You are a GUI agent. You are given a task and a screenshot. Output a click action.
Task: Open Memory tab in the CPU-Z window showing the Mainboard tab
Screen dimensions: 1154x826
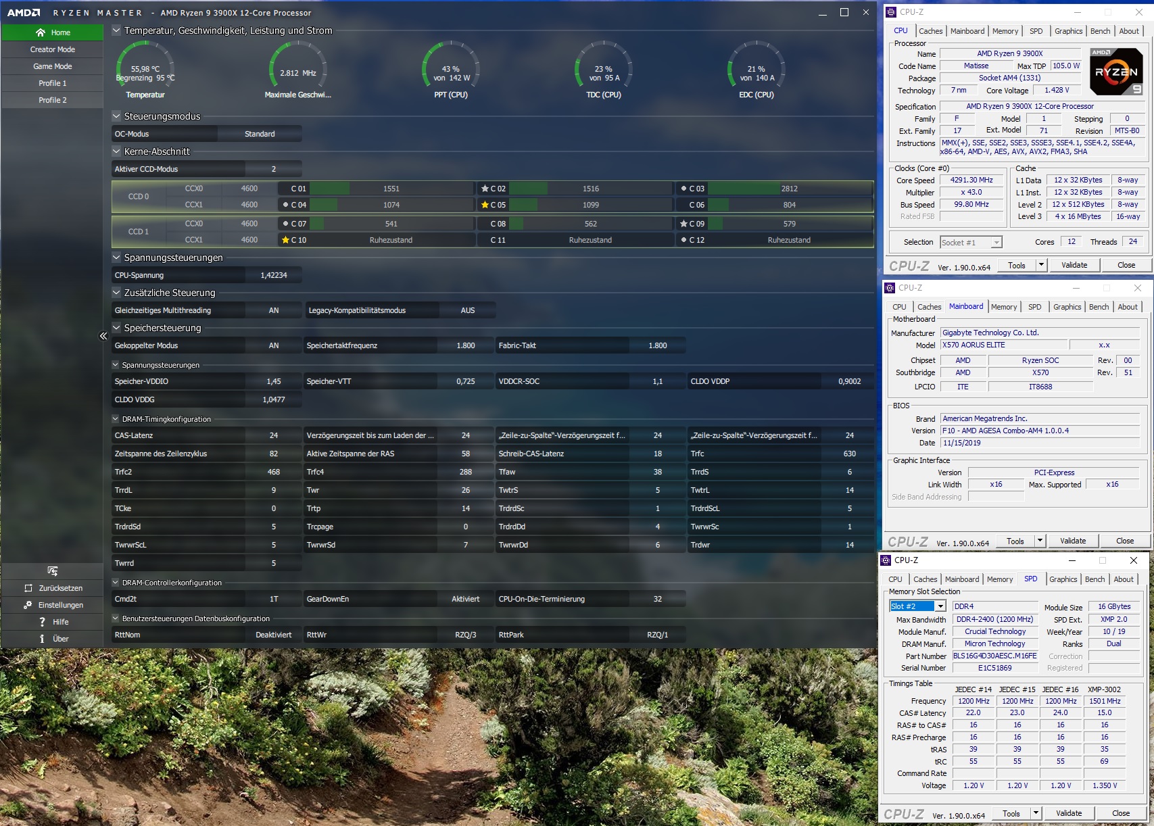tap(1004, 307)
